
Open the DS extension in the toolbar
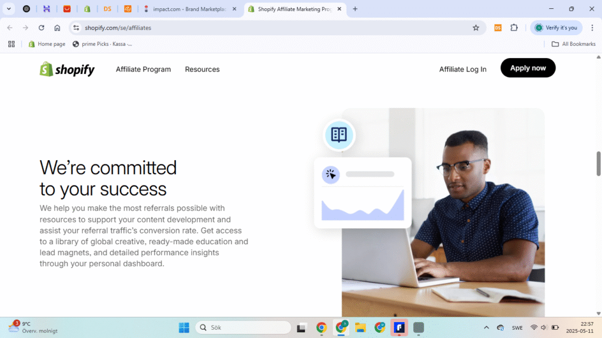tap(498, 28)
